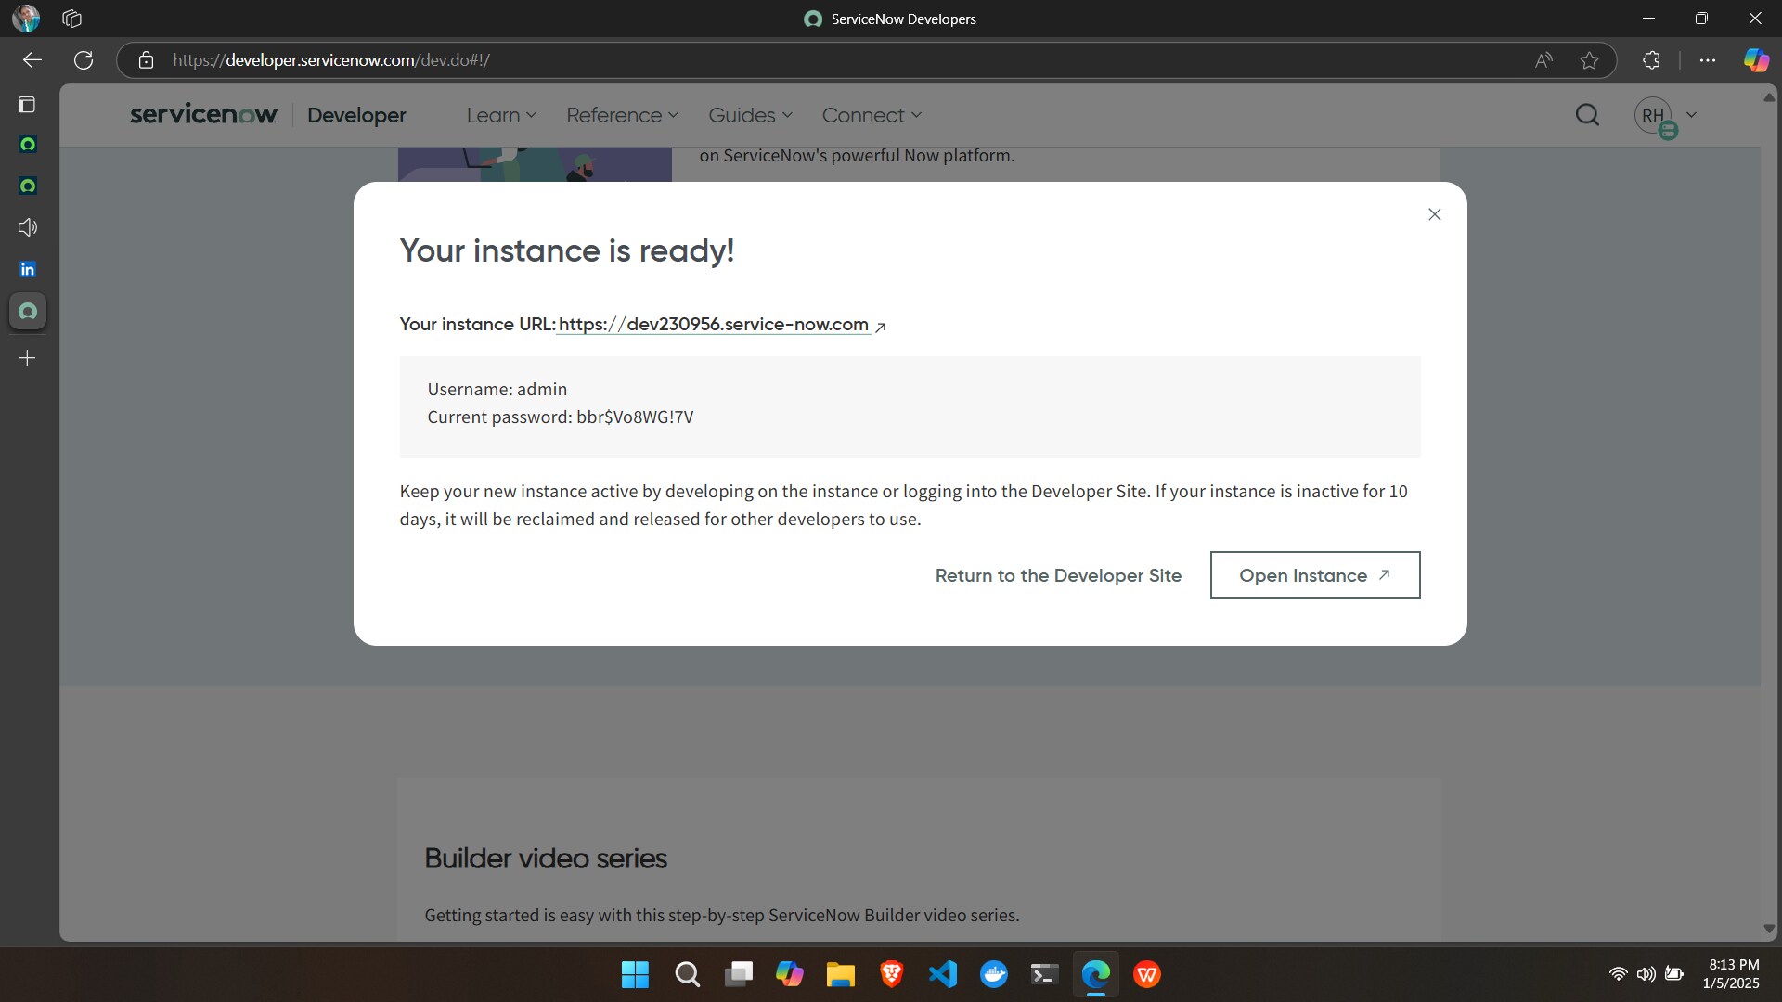Launch Copilot from the taskbar
Image resolution: width=1782 pixels, height=1002 pixels.
(x=790, y=974)
